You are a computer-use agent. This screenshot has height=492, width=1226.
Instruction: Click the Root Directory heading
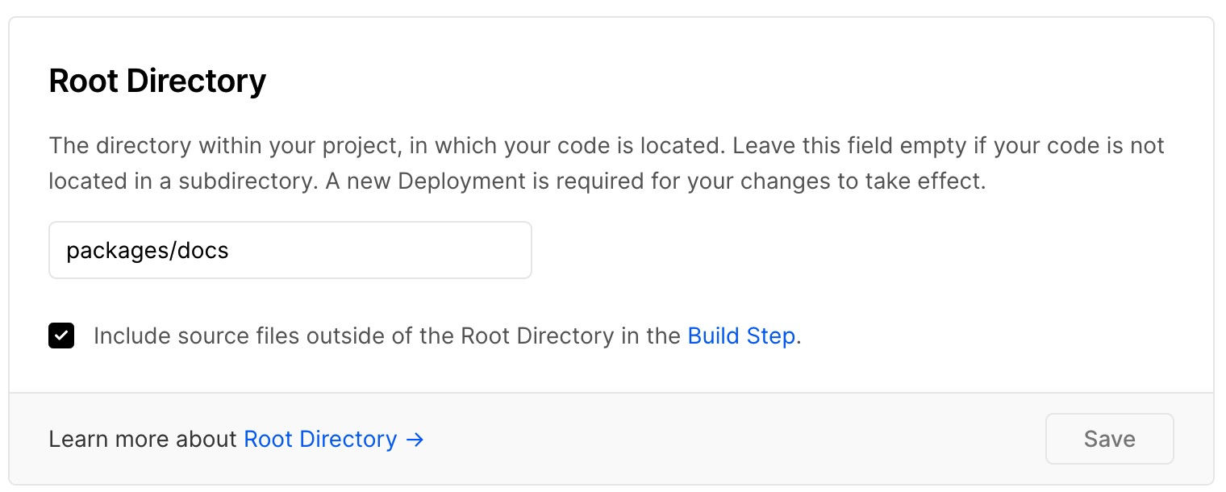coord(157,81)
